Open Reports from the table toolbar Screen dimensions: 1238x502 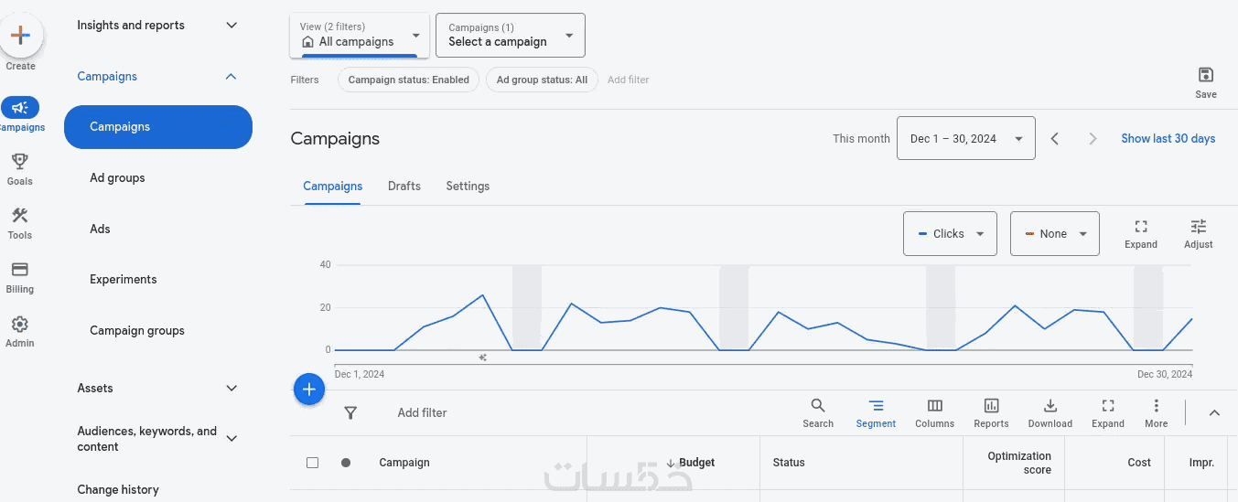[991, 407]
